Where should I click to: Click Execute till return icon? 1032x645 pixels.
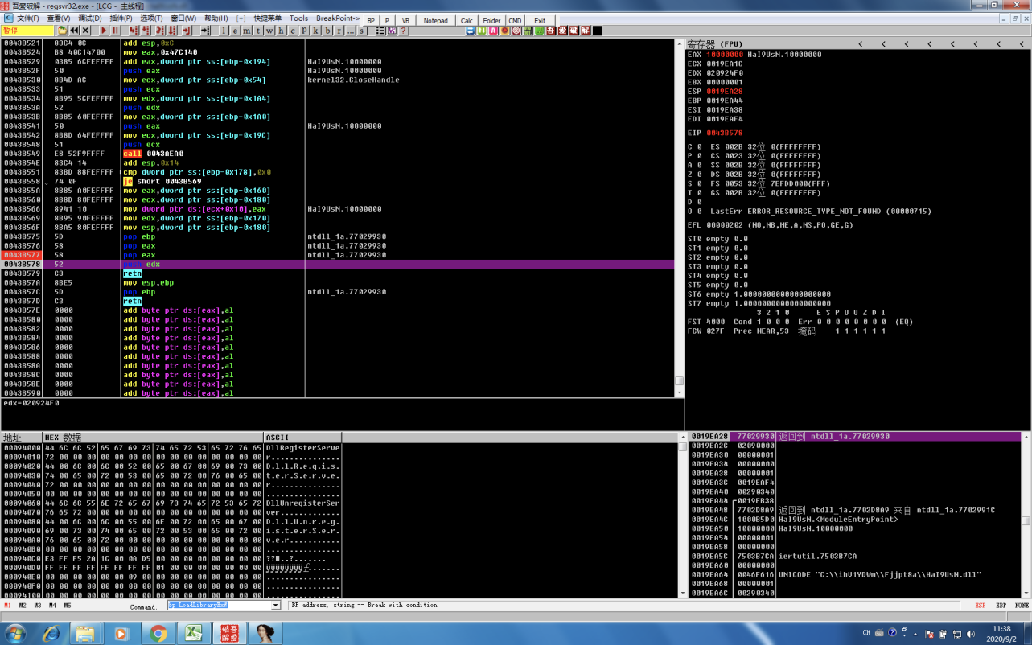(x=187, y=31)
